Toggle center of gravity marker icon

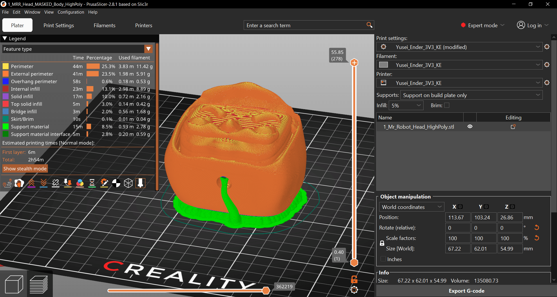tap(116, 183)
